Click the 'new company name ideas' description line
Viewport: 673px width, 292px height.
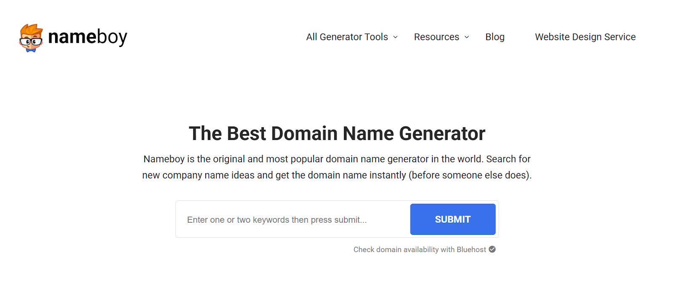coord(337,175)
